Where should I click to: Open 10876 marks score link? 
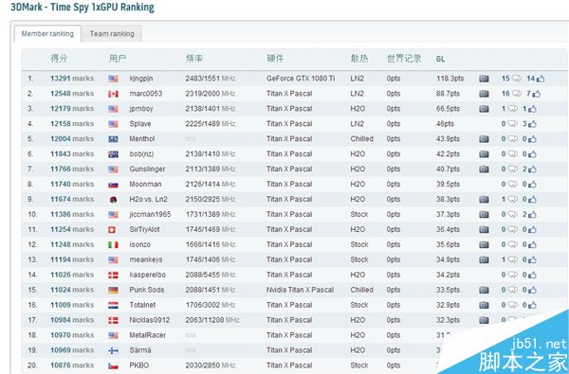click(72, 365)
